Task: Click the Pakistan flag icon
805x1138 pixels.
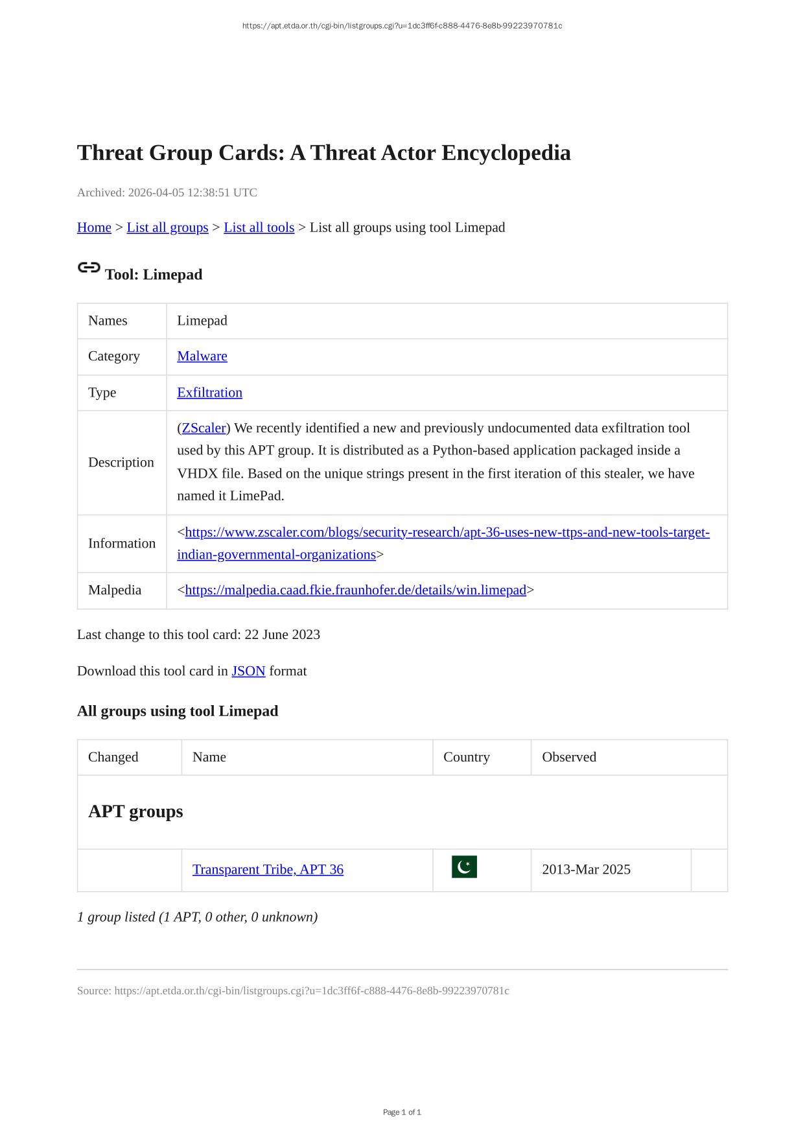Action: pyautogui.click(x=464, y=867)
